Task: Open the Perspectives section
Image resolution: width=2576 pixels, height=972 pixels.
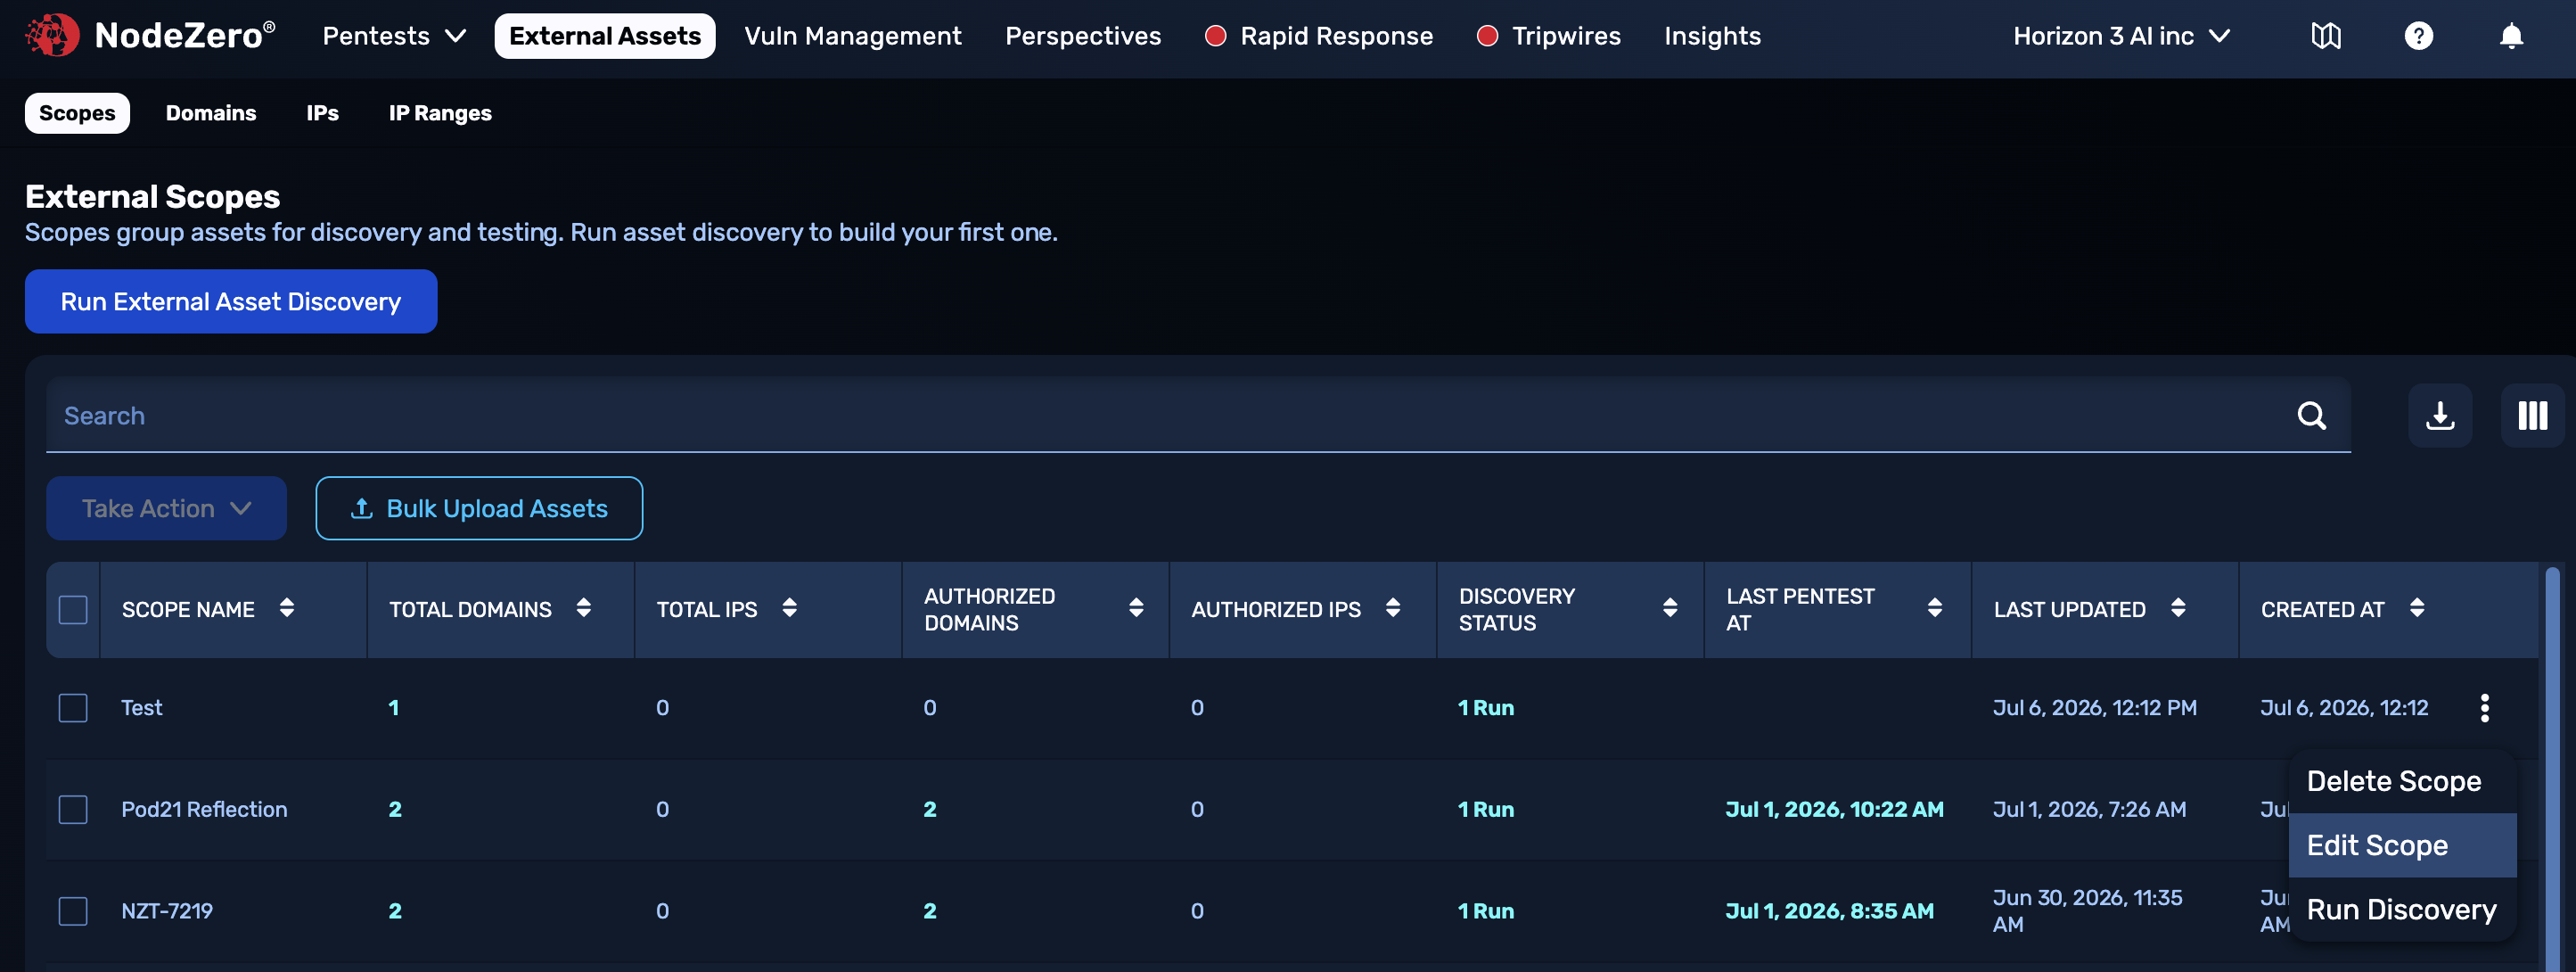Action: click(1083, 36)
